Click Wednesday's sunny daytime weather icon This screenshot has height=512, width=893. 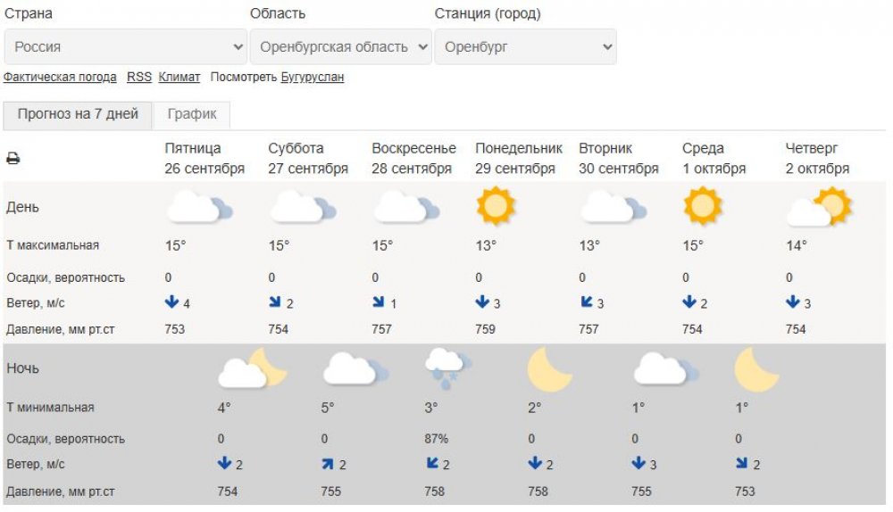click(x=702, y=207)
